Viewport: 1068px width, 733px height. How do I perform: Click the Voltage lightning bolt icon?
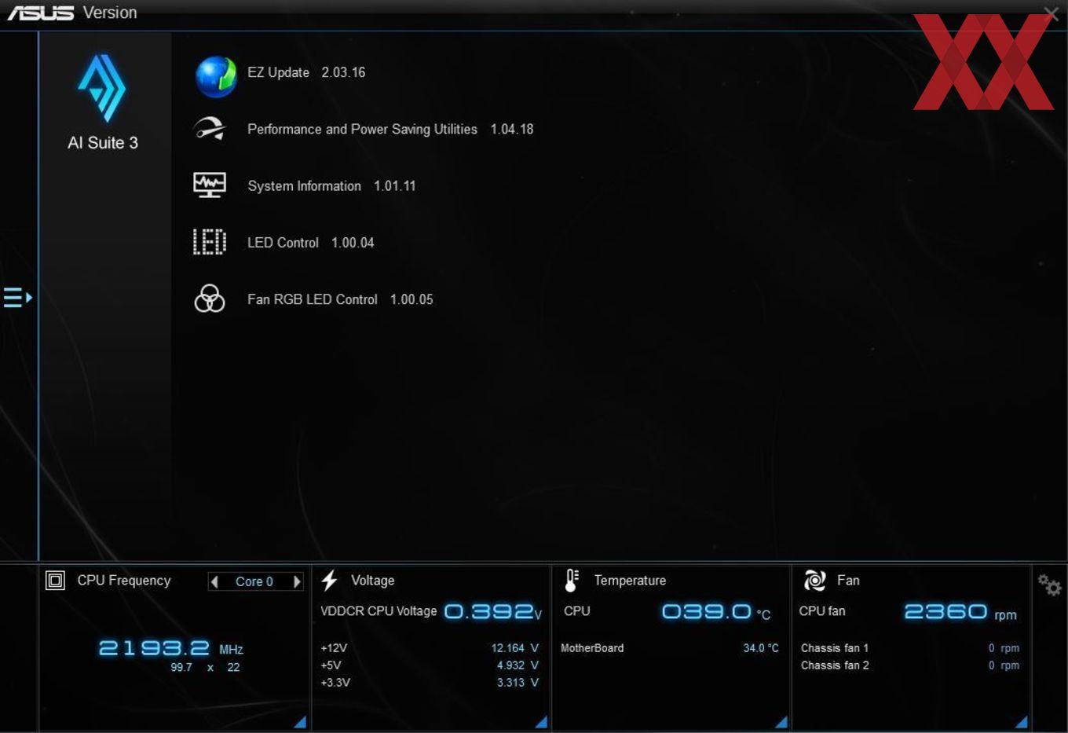pyautogui.click(x=330, y=581)
